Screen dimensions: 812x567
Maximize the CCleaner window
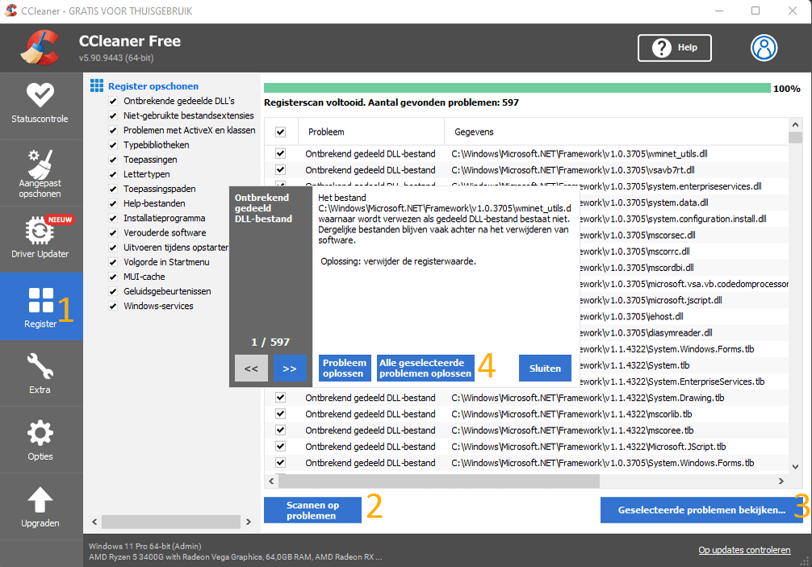[755, 10]
